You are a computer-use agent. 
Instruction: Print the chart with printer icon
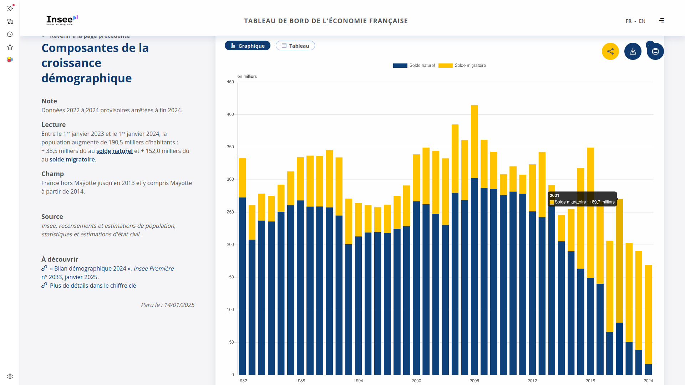[655, 51]
